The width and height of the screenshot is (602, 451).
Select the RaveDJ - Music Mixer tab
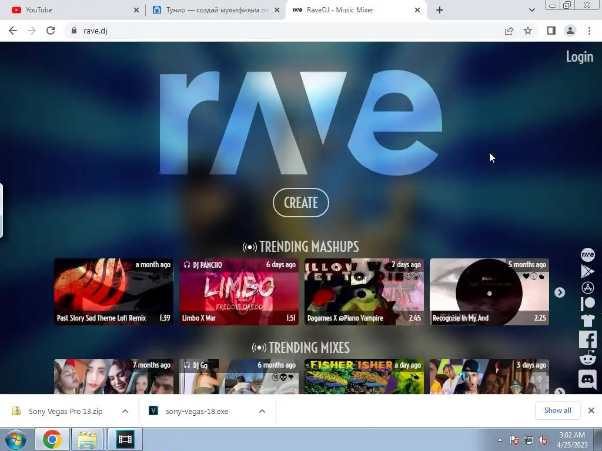(x=355, y=10)
